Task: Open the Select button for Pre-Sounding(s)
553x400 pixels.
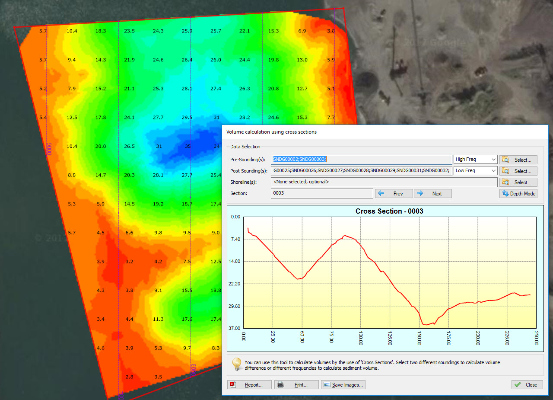Action: point(518,160)
